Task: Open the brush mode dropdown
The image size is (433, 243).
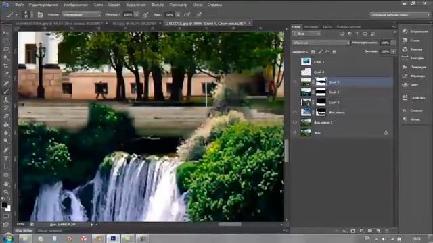Action: pos(81,15)
